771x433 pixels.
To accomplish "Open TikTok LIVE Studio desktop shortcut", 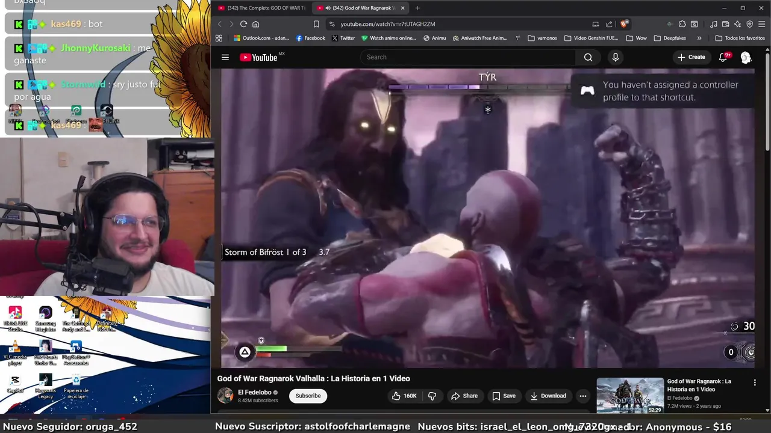I will pos(15,319).
